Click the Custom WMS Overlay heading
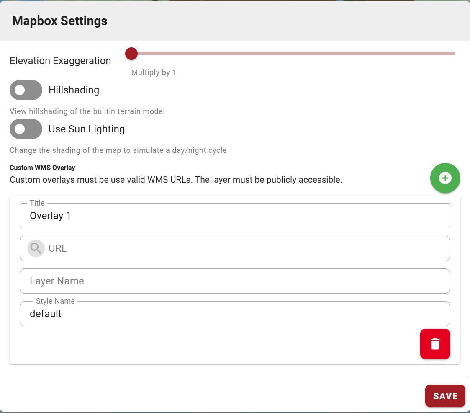This screenshot has height=413, width=470. [42, 168]
